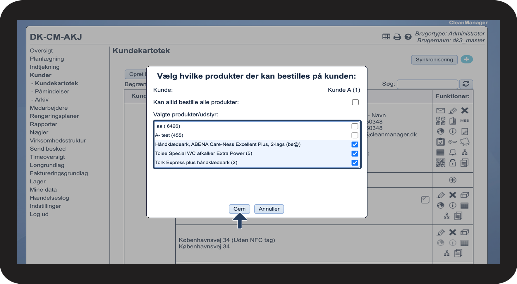Image resolution: width=517 pixels, height=284 pixels.
Task: Click the Kunder sidebar link
Action: point(41,75)
